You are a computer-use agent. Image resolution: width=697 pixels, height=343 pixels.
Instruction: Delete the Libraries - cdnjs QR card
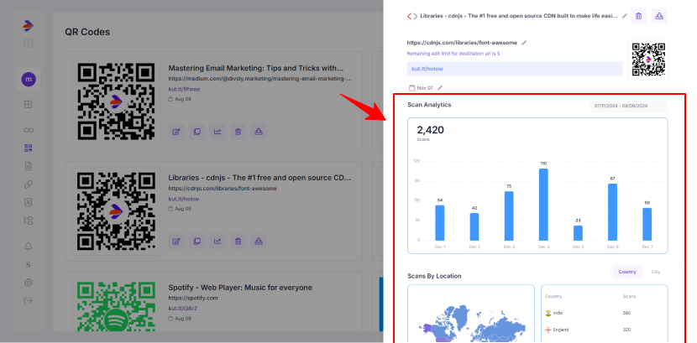[238, 242]
